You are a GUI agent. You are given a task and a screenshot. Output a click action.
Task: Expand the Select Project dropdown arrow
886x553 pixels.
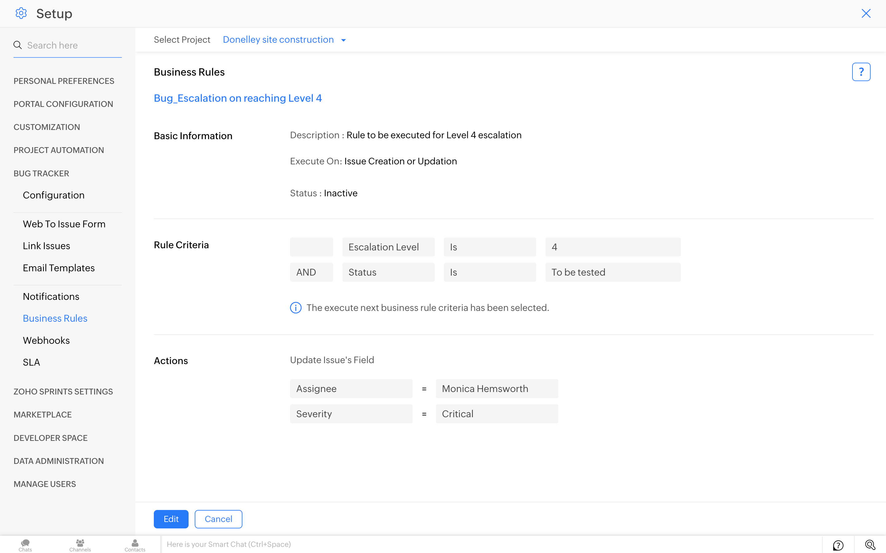tap(343, 40)
